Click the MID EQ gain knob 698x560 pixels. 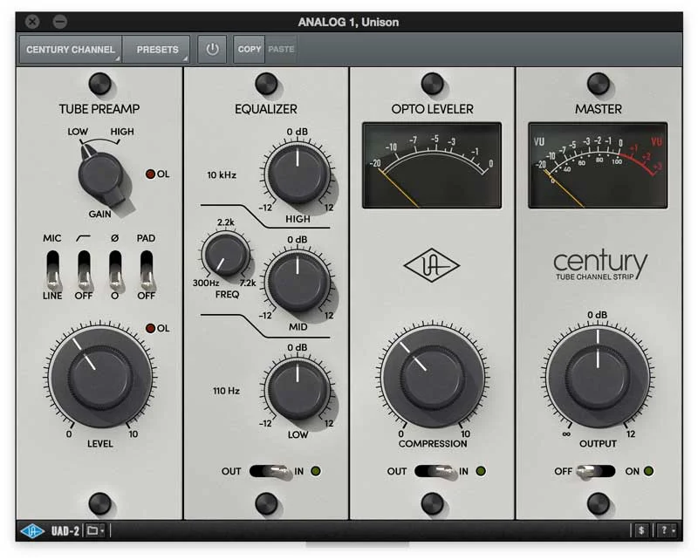pos(298,282)
